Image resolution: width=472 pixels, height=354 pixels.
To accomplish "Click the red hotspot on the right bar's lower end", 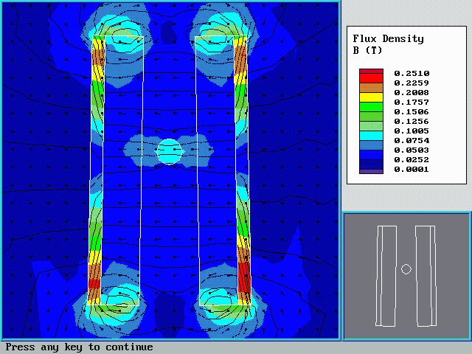I will pos(244,277).
